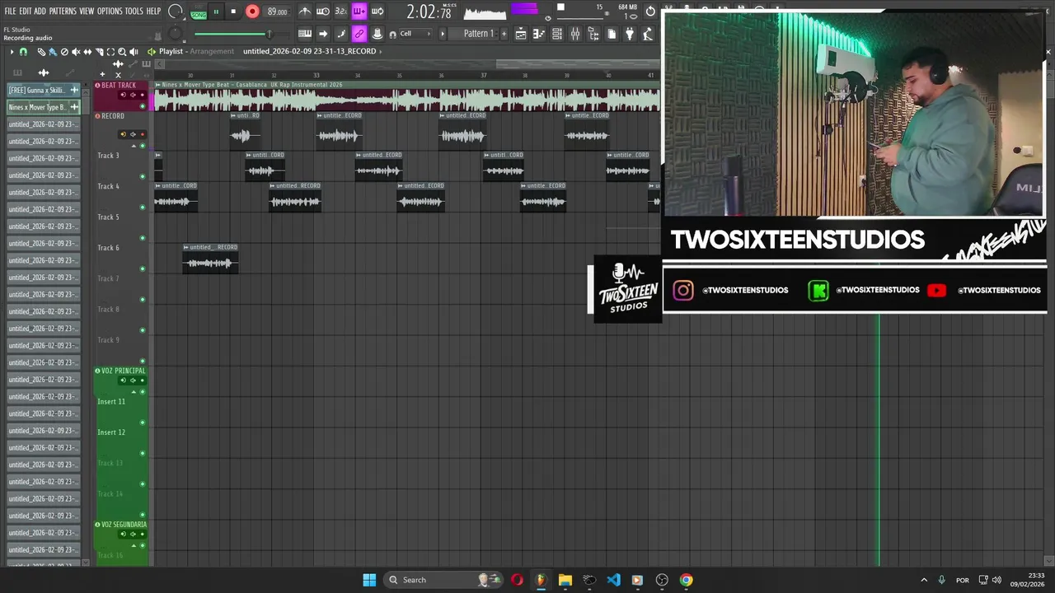Toggle loop recording icon

(x=377, y=12)
